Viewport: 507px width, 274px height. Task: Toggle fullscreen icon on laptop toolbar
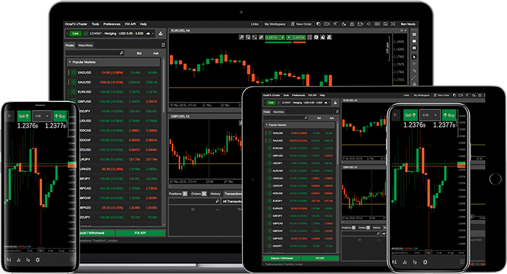click(x=393, y=24)
